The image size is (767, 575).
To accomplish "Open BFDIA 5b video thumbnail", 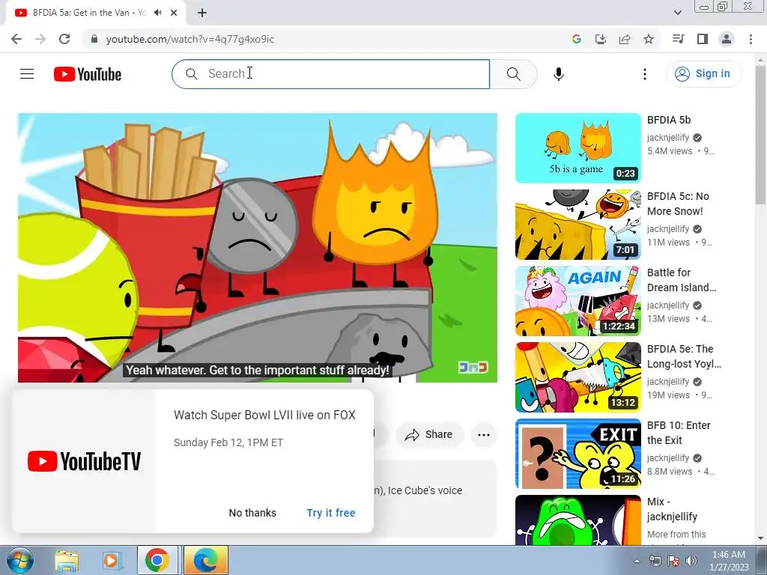I will (577, 148).
